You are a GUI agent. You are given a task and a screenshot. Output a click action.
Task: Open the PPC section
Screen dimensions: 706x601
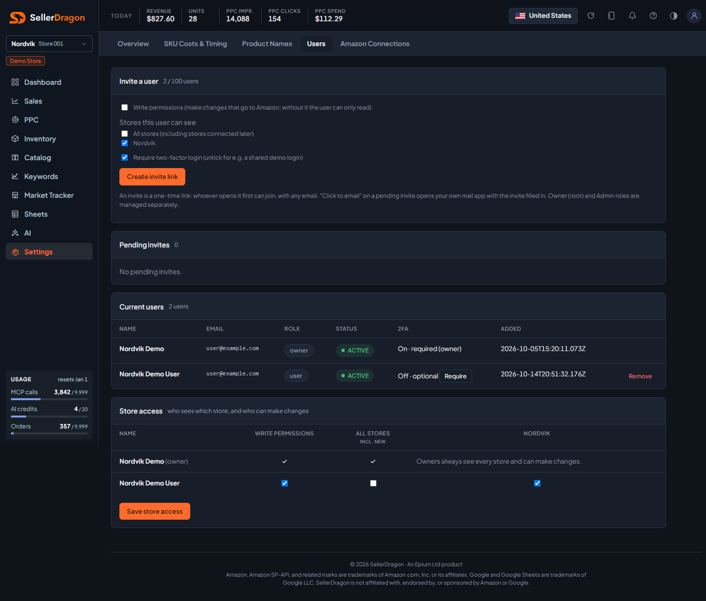point(49,120)
